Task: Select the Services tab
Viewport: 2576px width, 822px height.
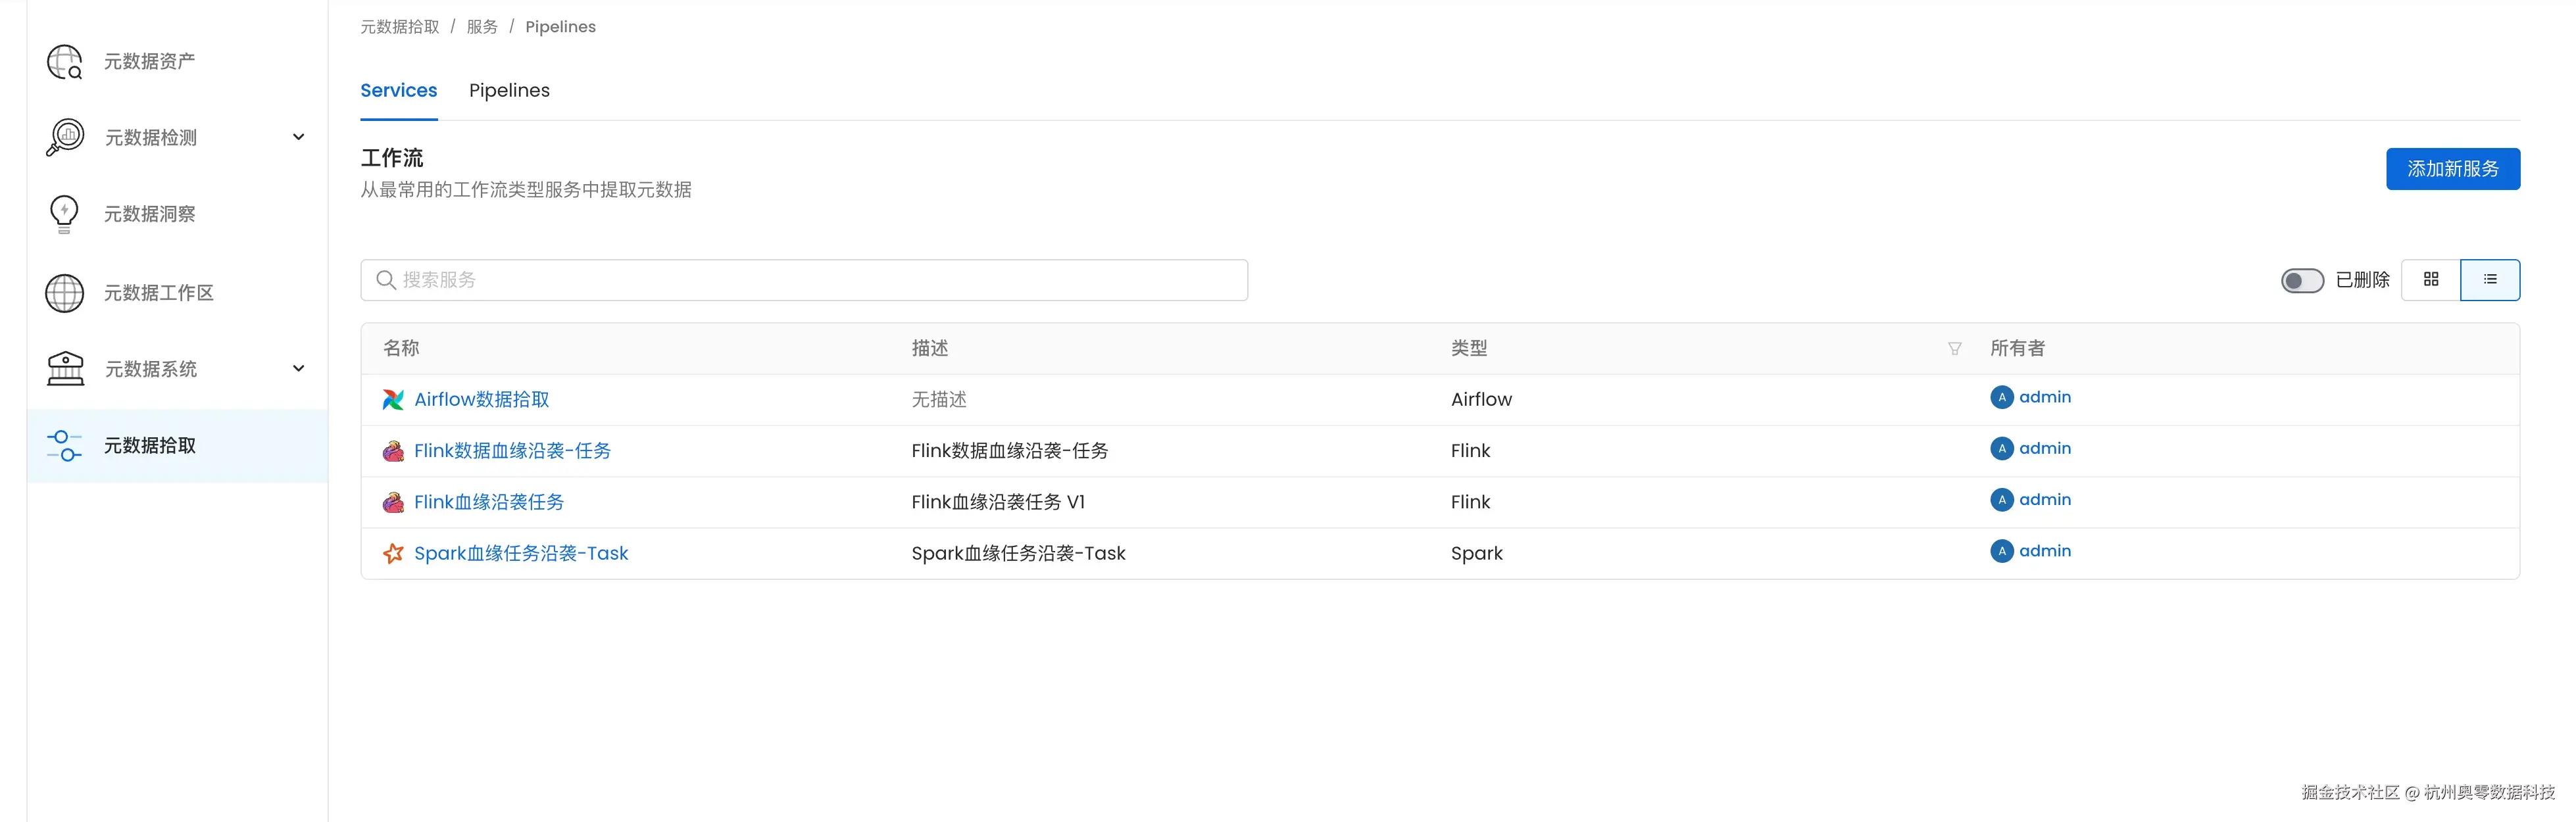Action: tap(398, 90)
